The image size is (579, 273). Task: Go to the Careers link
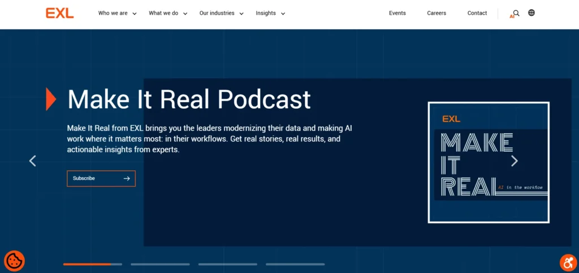click(x=437, y=14)
